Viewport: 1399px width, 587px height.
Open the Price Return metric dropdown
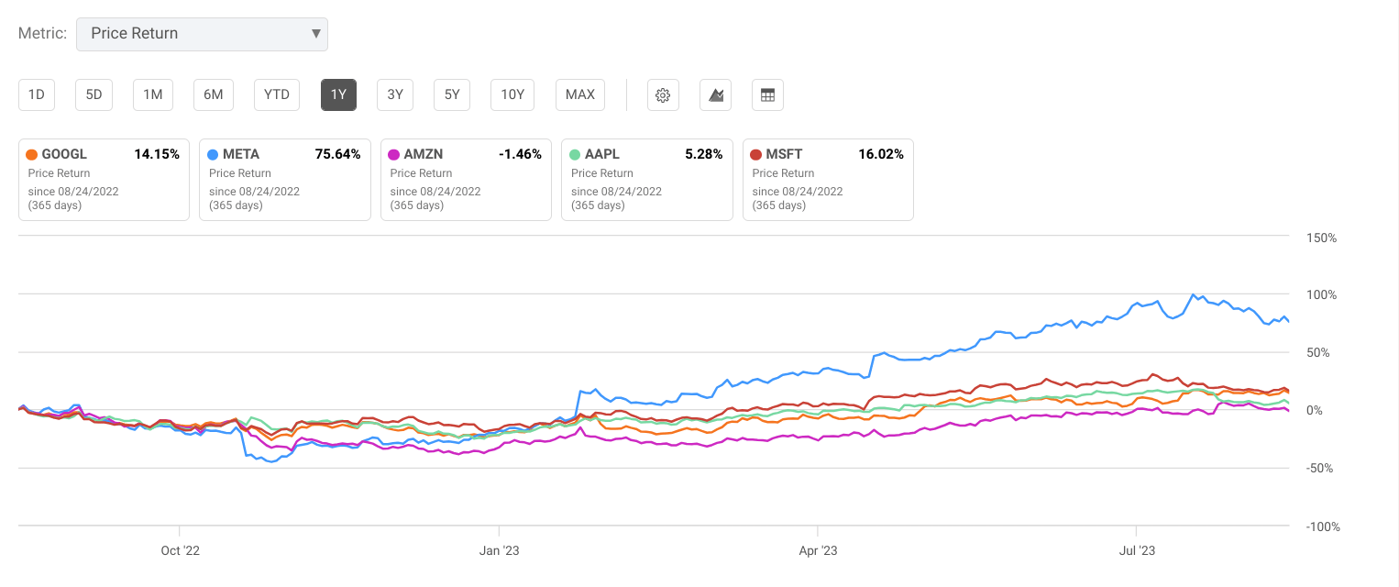point(202,34)
